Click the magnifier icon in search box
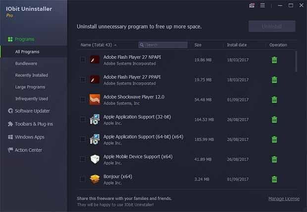Screen dimensions: 307x212 tap(142, 45)
